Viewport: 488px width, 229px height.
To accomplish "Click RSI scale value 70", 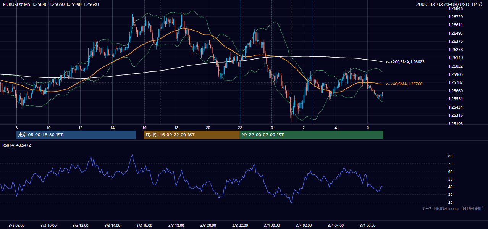I will (450, 164).
